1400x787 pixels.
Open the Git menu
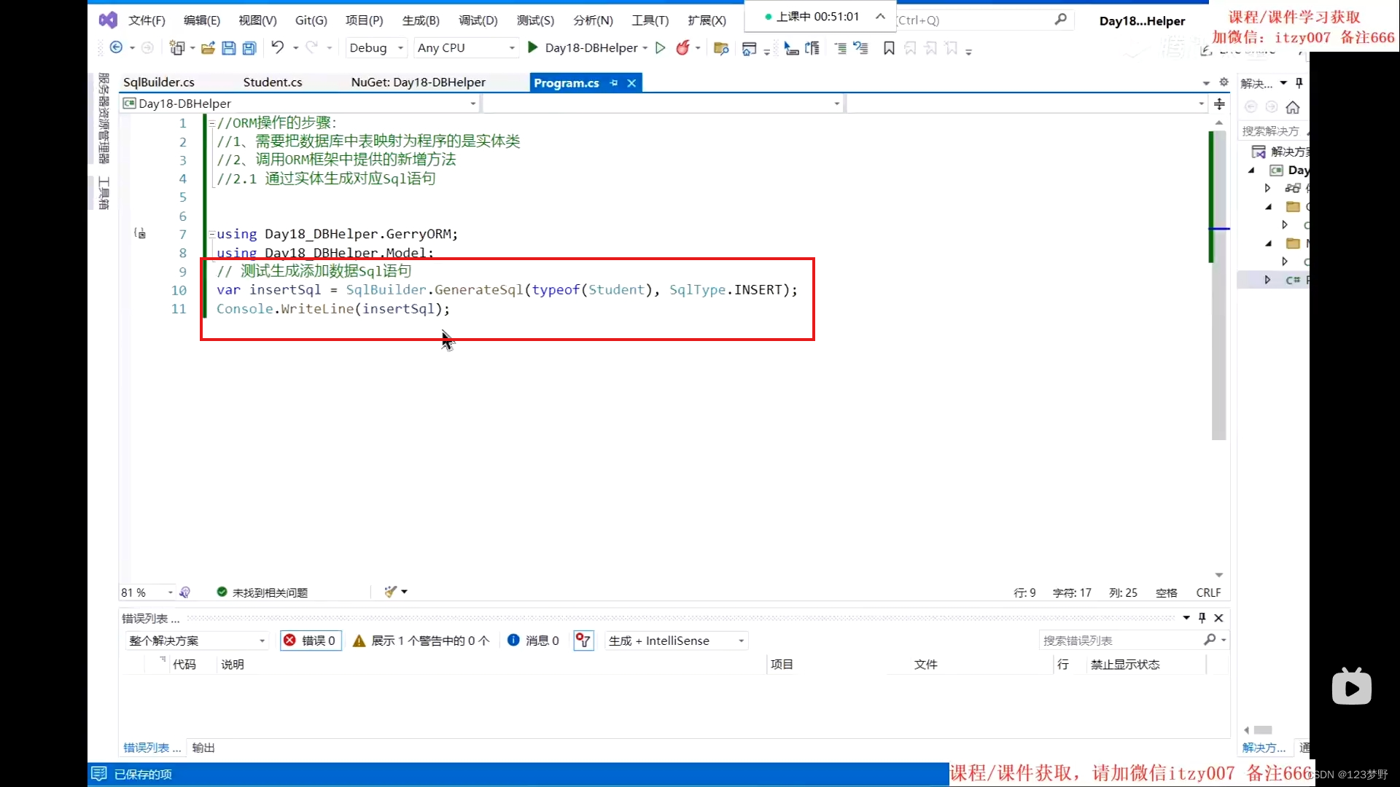[311, 20]
